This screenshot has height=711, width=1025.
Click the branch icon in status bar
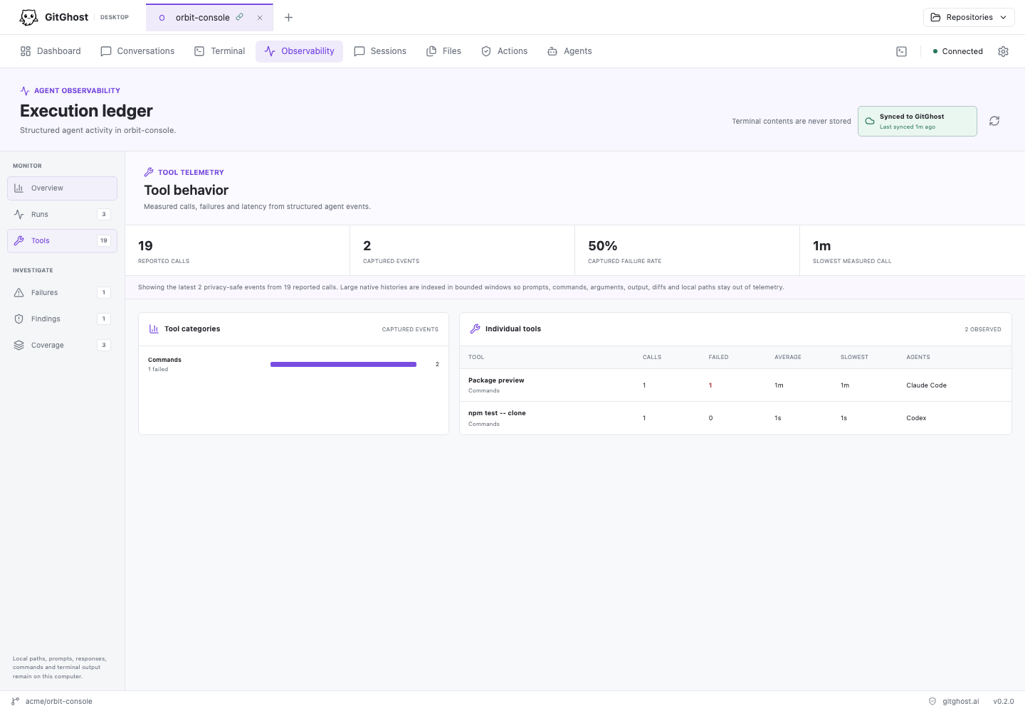(16, 701)
